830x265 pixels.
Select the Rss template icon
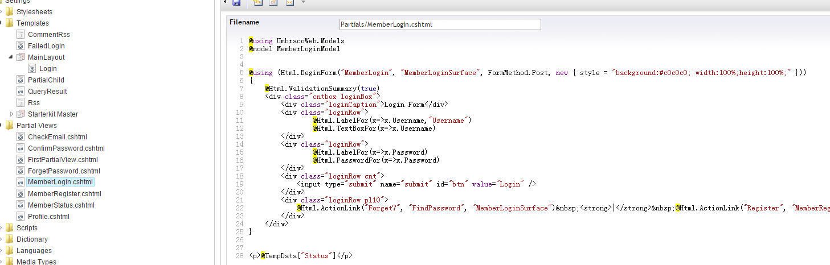pyautogui.click(x=21, y=102)
